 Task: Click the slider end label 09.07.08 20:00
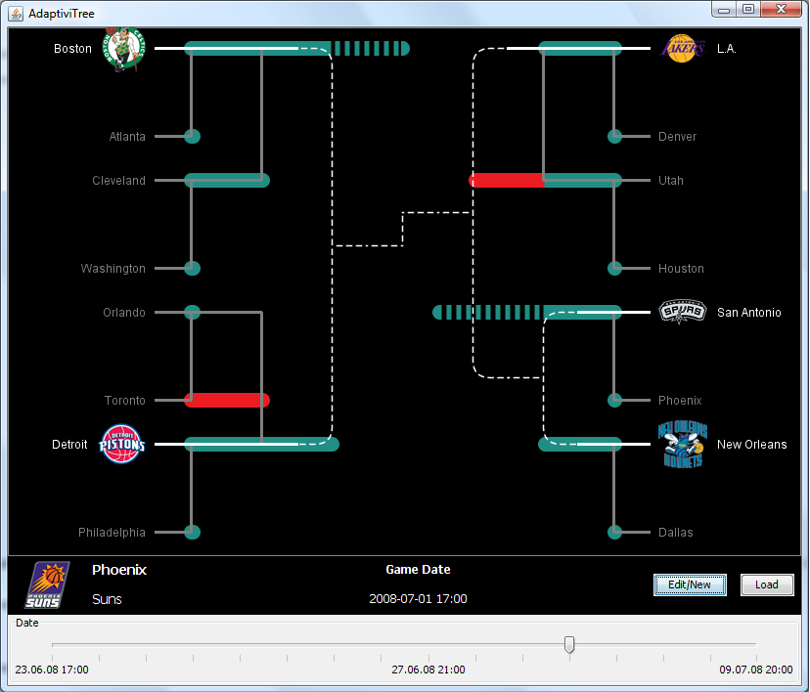(x=756, y=670)
